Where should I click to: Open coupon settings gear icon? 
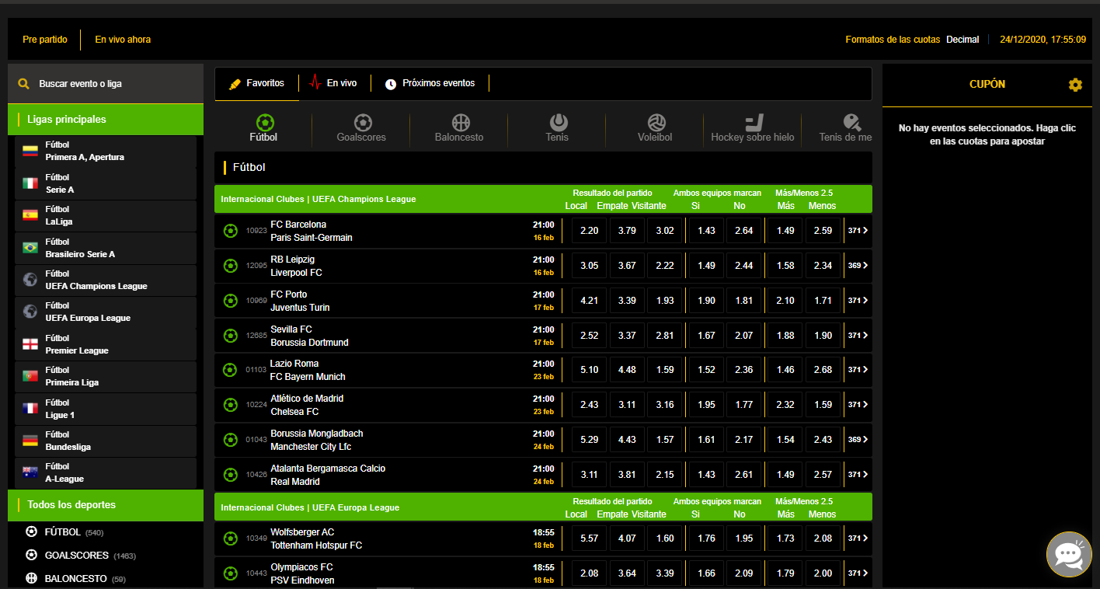[1075, 85]
